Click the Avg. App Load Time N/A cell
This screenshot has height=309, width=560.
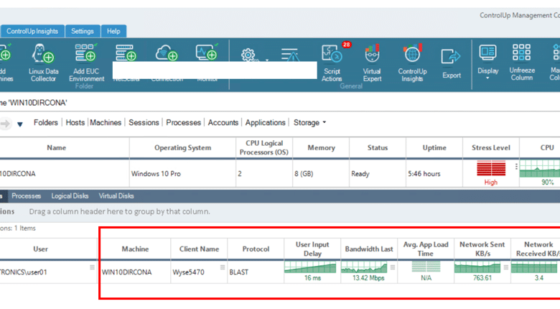426,272
